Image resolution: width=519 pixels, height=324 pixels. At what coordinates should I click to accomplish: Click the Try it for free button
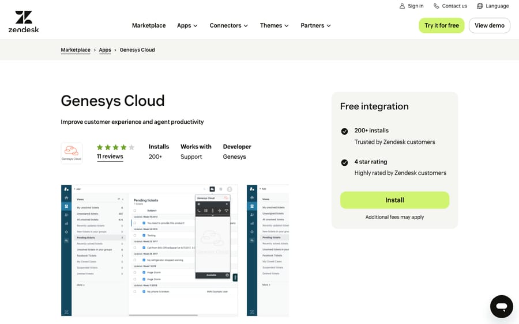coord(442,25)
